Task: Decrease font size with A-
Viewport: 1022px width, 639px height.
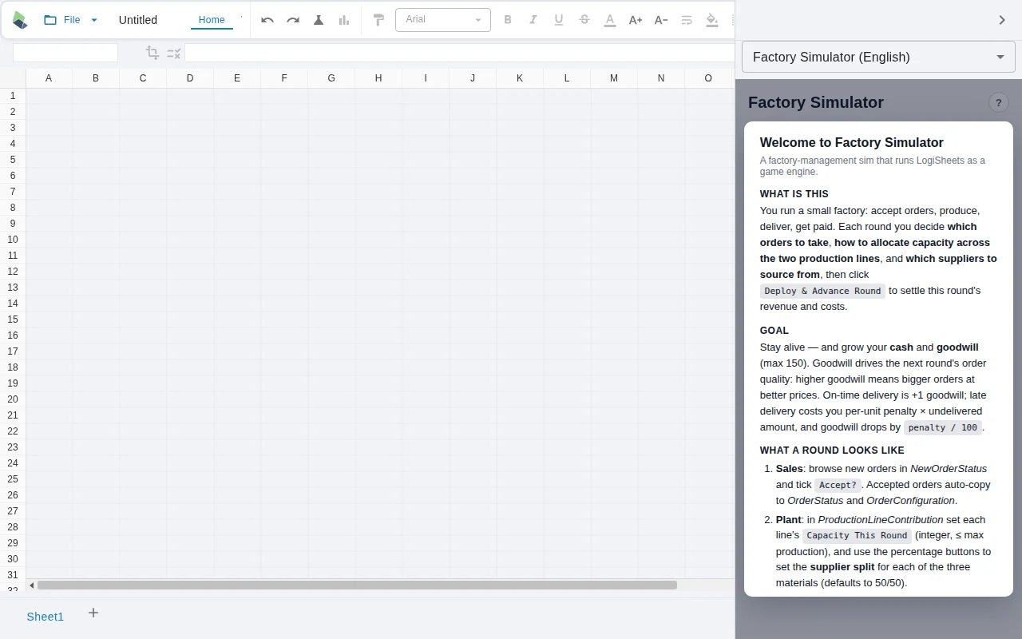Action: [x=661, y=20]
